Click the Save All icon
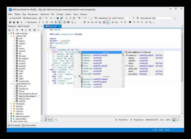Image resolution: width=191 pixels, height=139 pixels. pos(61,18)
